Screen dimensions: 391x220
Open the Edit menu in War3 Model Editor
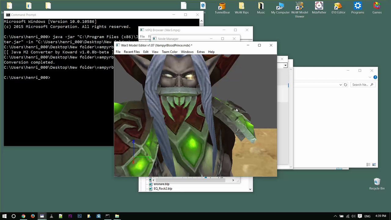click(x=146, y=52)
